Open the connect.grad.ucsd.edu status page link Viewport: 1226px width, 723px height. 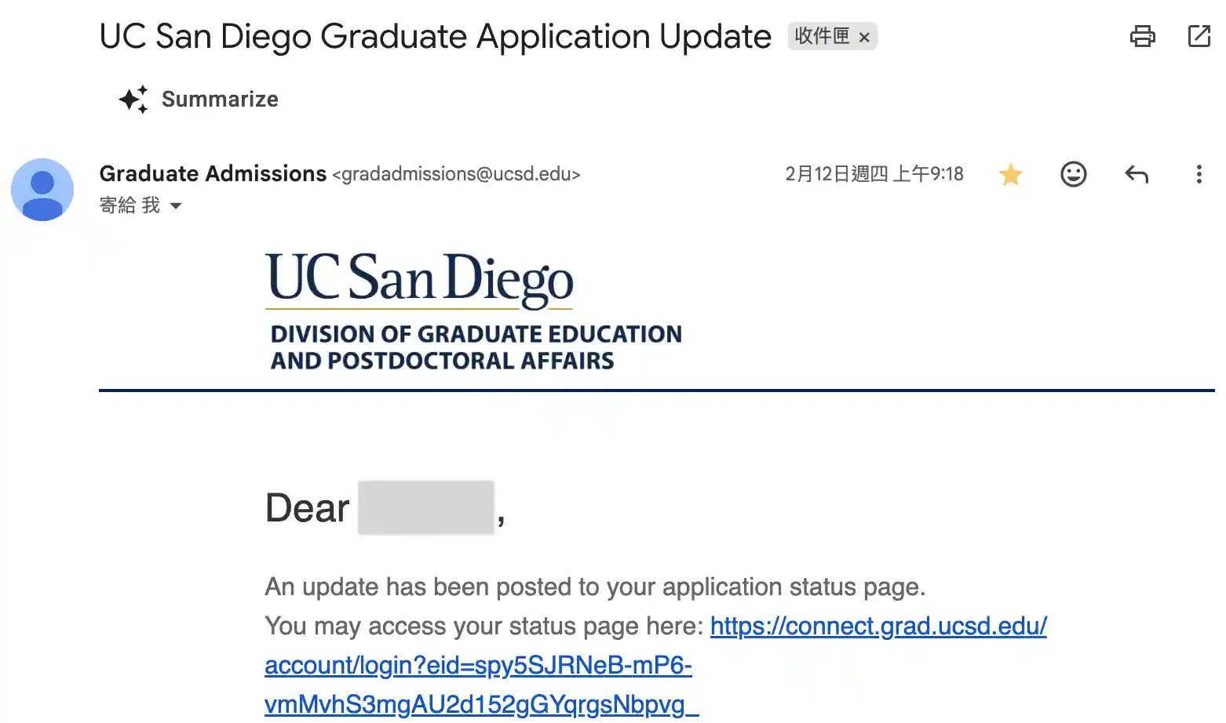point(878,626)
